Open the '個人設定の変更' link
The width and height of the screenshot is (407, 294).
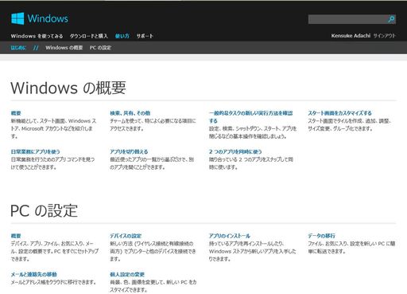[x=127, y=274]
